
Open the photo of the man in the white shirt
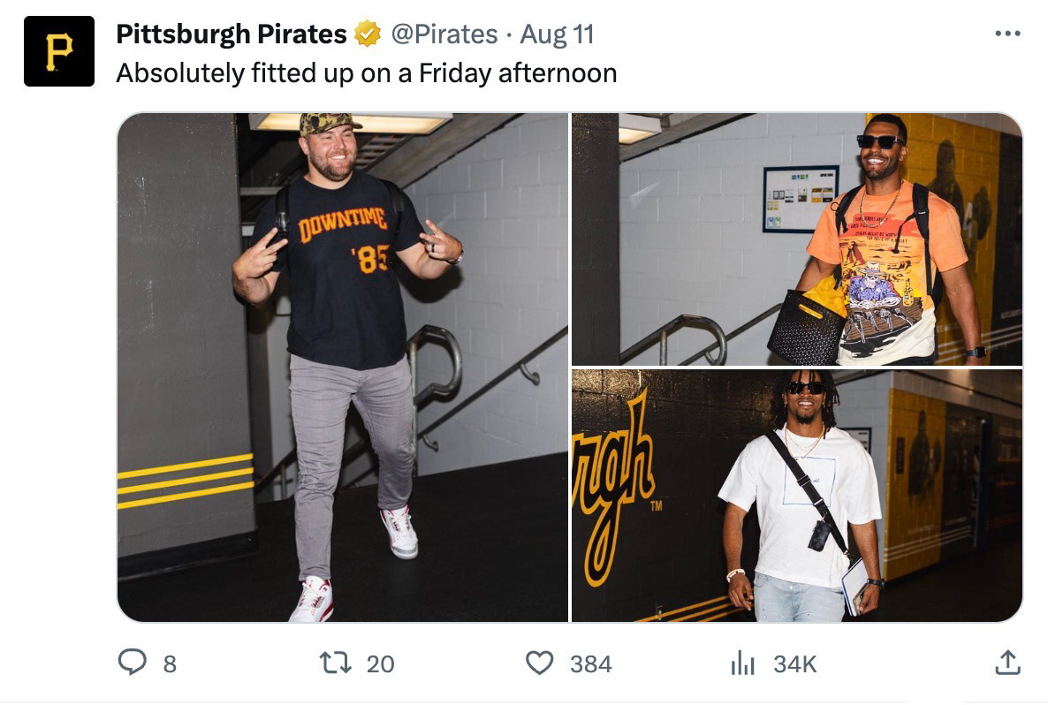(796, 495)
